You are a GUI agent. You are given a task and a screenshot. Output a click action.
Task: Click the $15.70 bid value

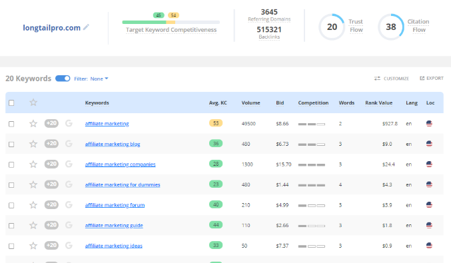click(x=284, y=164)
